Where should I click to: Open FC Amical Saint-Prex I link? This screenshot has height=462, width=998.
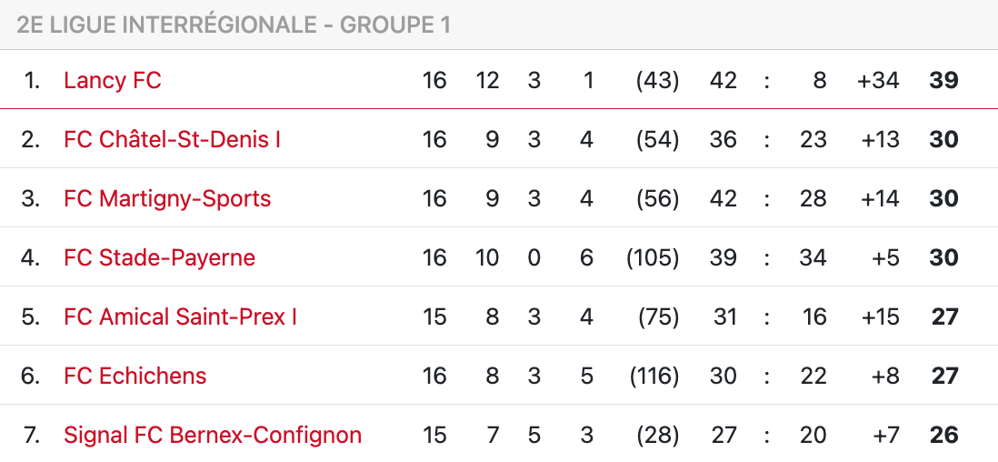pos(180,316)
